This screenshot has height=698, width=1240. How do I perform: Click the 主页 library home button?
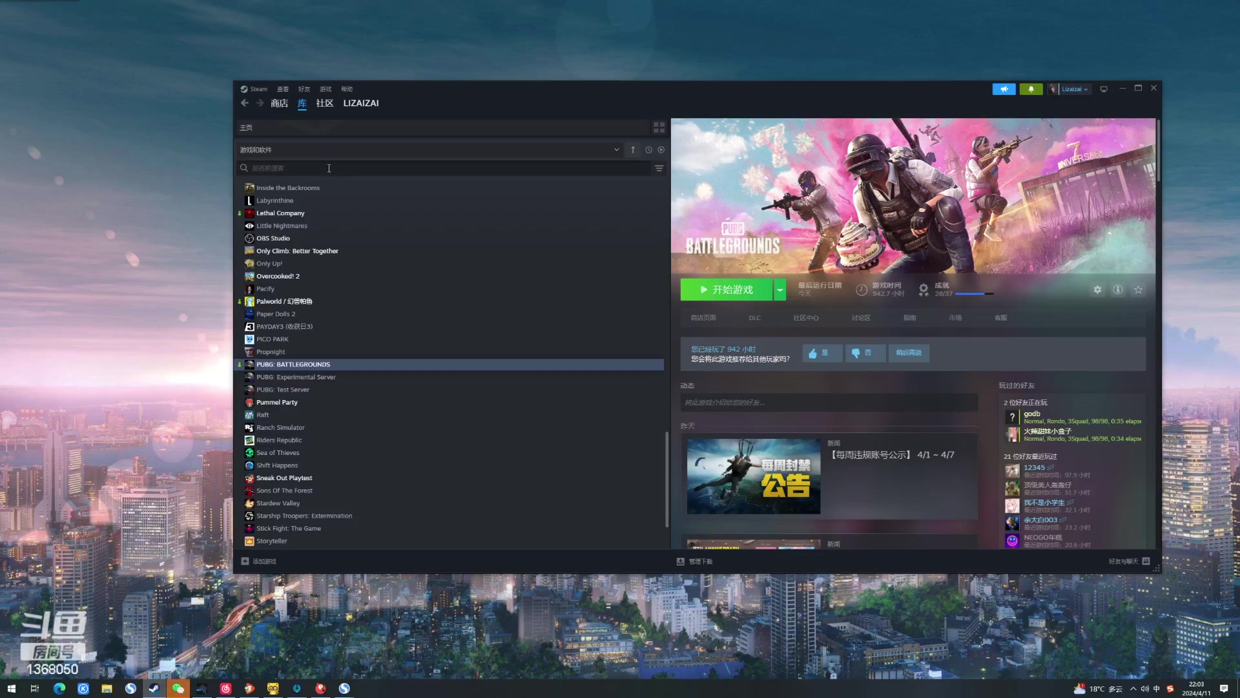click(442, 128)
